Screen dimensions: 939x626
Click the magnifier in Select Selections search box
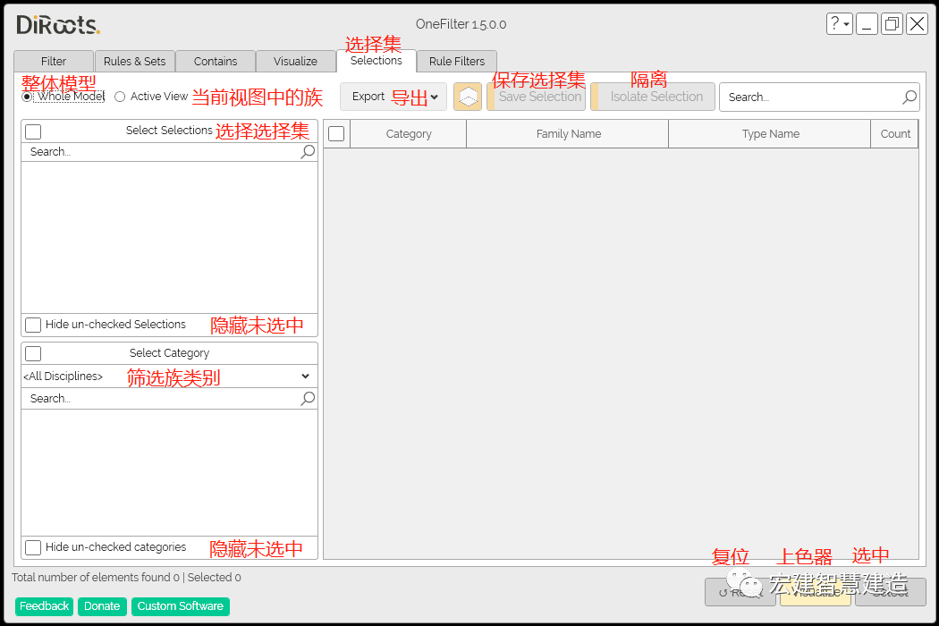[308, 151]
